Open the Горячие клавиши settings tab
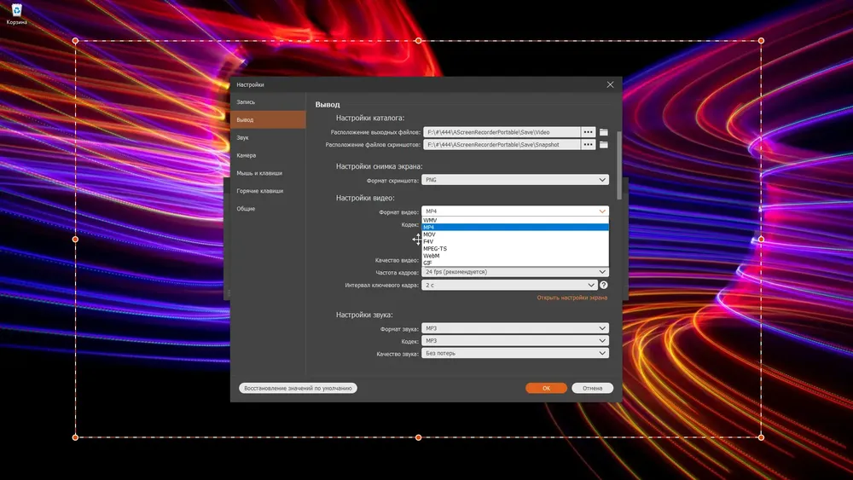Image resolution: width=853 pixels, height=480 pixels. (x=260, y=191)
